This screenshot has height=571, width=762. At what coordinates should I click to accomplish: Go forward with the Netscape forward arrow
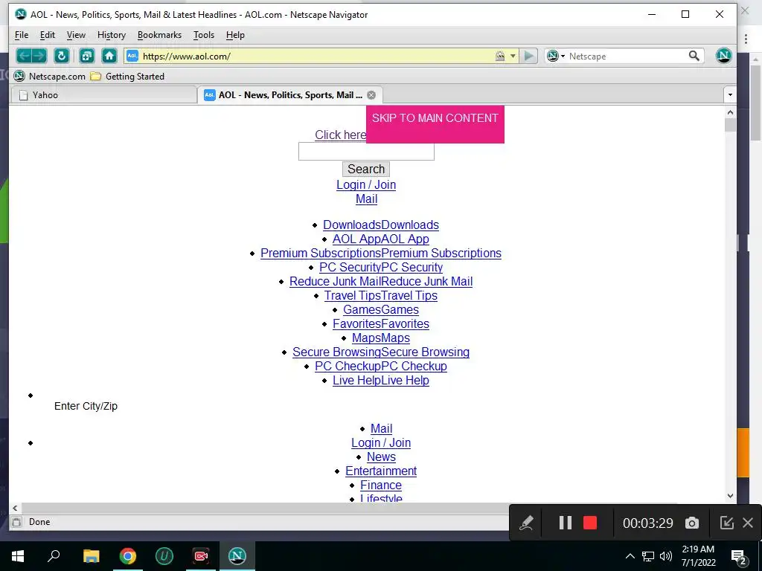point(39,56)
